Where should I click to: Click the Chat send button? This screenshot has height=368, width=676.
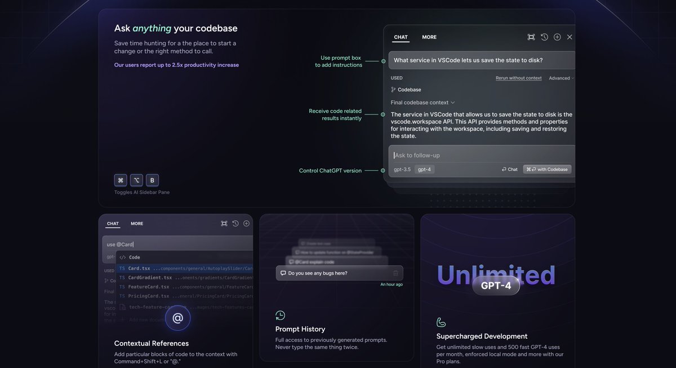(x=510, y=169)
